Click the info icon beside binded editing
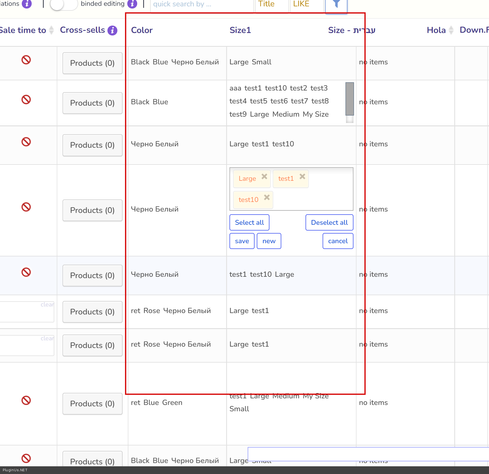489x474 pixels. (132, 4)
